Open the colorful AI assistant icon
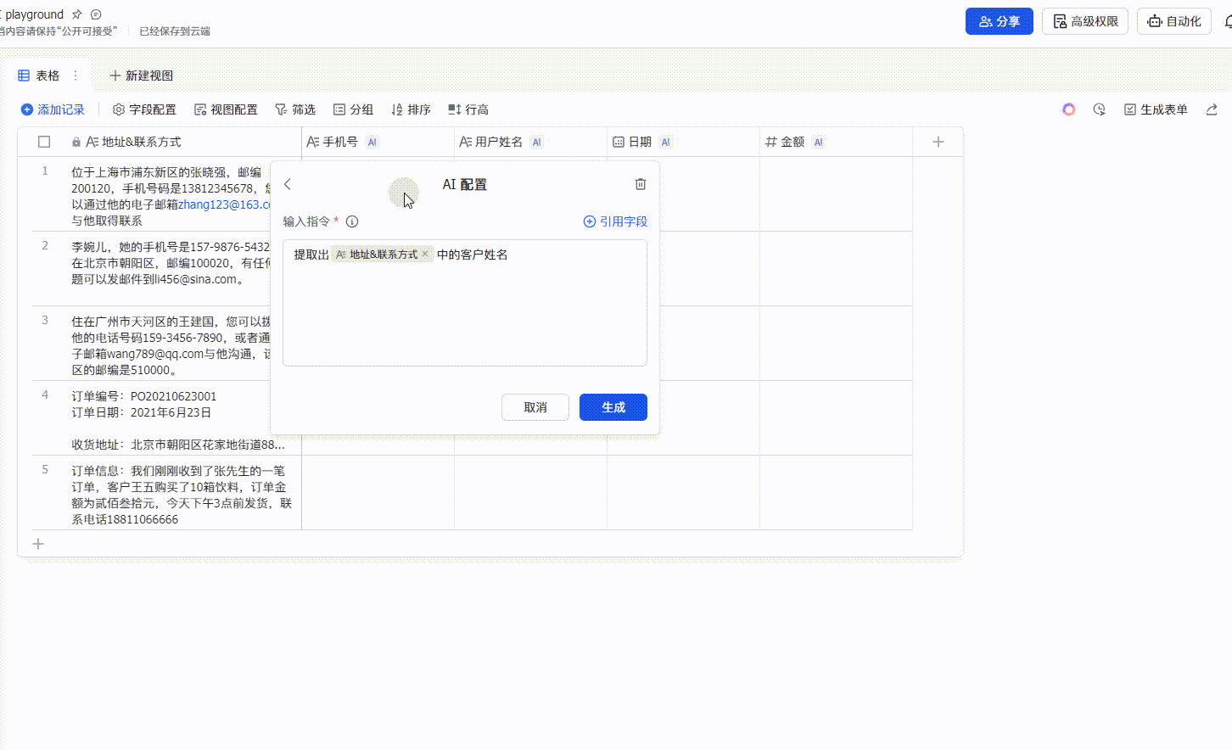1232x750 pixels. pyautogui.click(x=1068, y=109)
